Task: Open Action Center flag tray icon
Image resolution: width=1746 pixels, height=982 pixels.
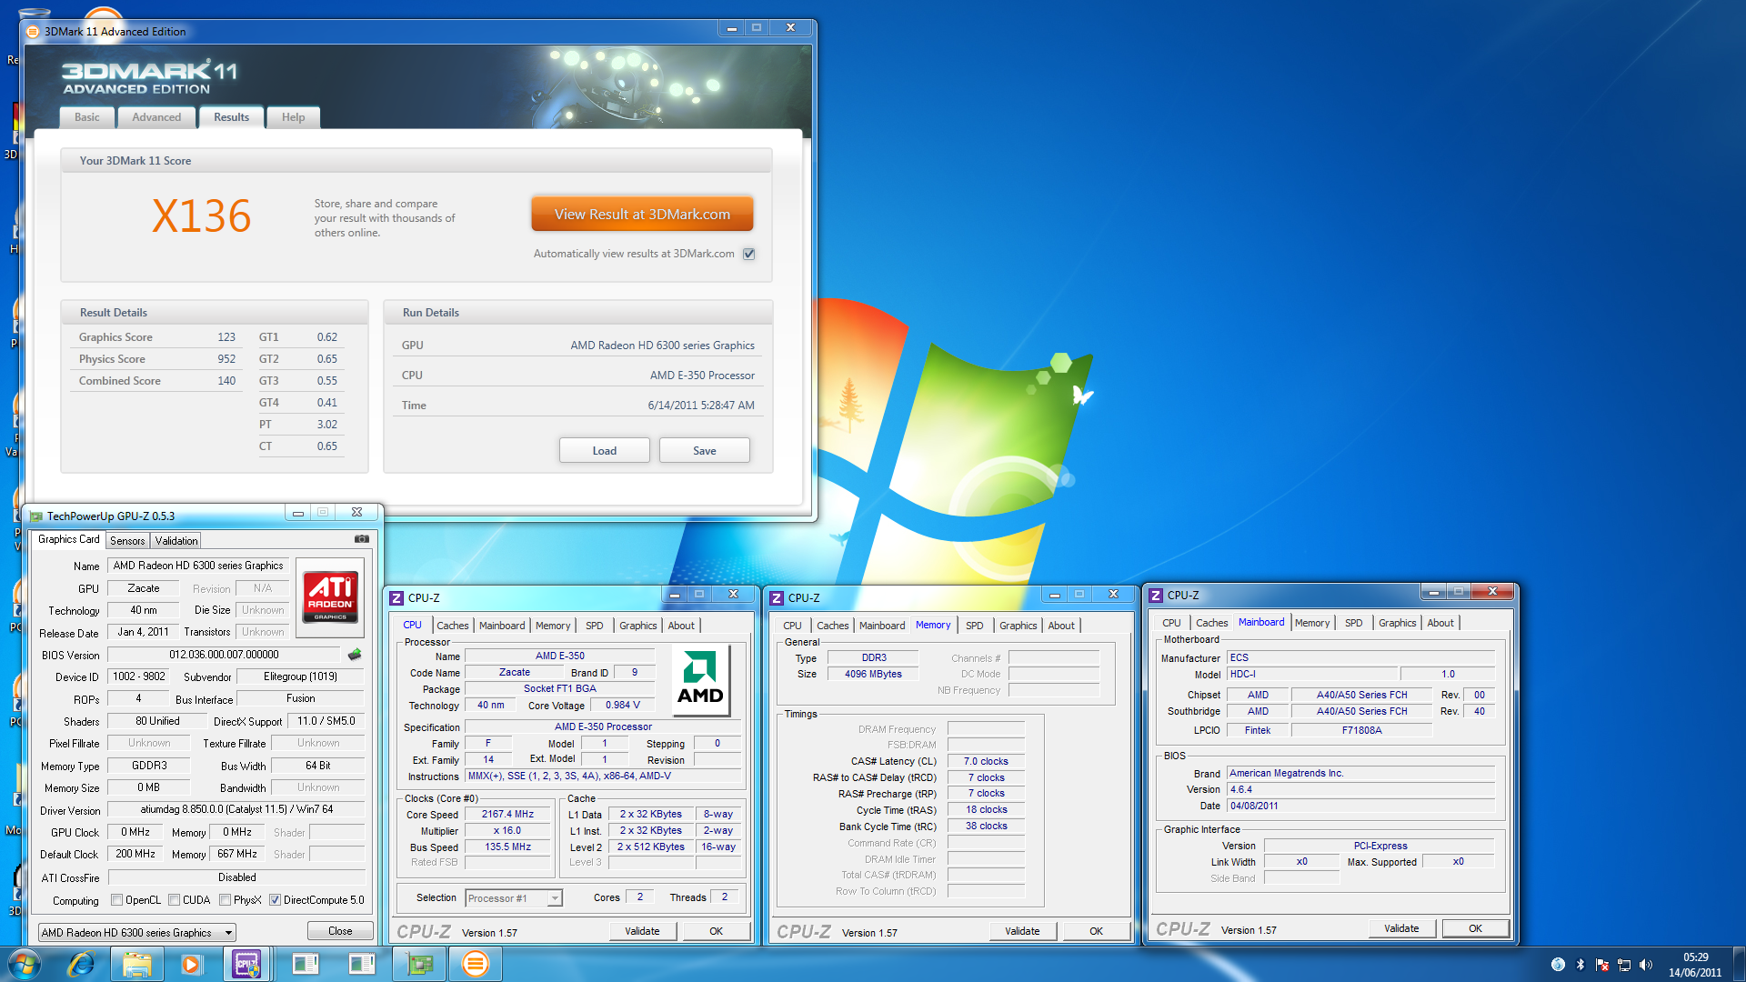Action: (x=1602, y=965)
